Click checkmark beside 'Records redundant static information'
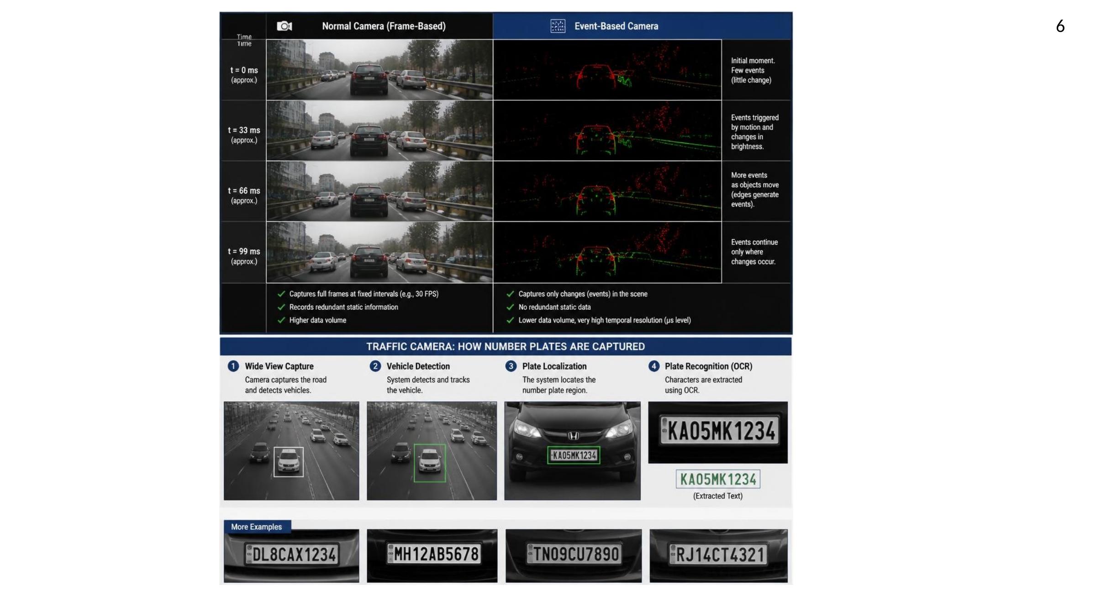1096x616 pixels. (x=281, y=307)
